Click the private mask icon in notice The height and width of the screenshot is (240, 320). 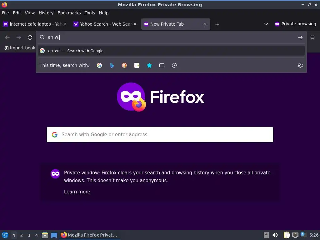(x=55, y=174)
